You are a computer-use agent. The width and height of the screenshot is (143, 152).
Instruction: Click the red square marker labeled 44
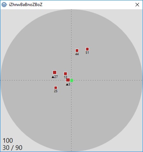click(77, 51)
